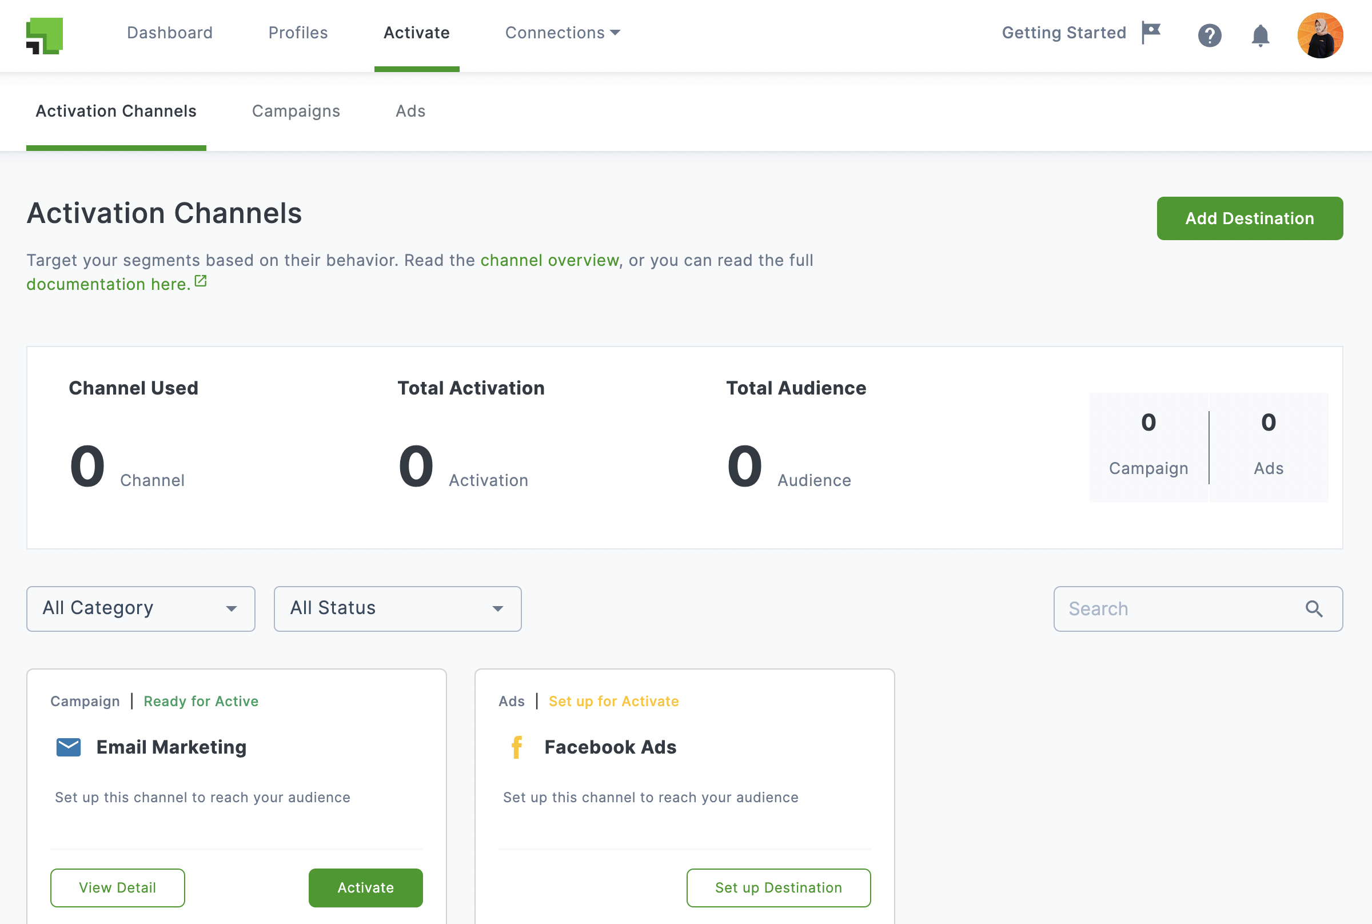
Task: Click the Facebook Ads channel icon
Action: 517,747
